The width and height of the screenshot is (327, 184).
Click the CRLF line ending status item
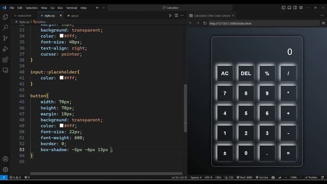tap(218, 177)
